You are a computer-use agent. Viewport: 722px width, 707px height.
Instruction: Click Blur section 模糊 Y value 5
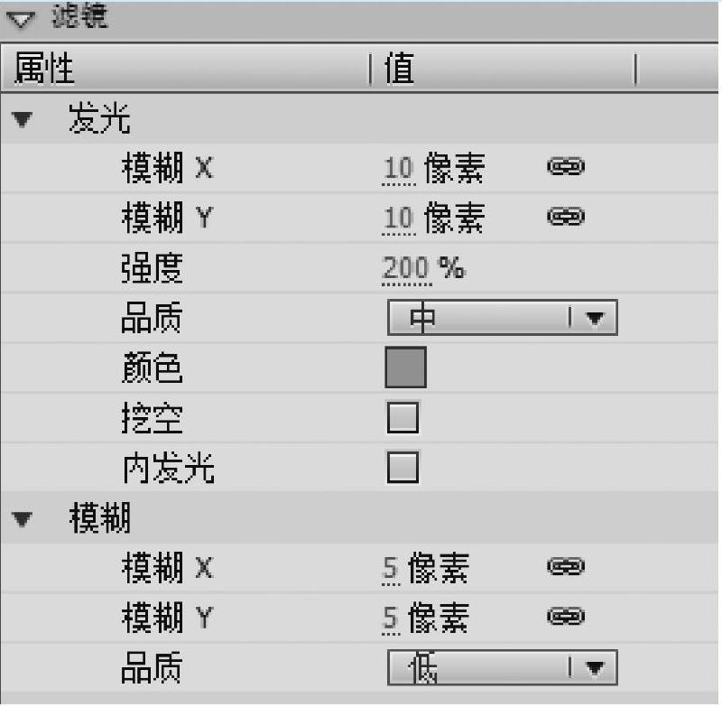point(391,619)
